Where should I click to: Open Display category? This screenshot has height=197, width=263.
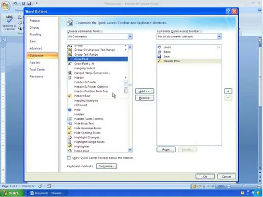point(35,28)
